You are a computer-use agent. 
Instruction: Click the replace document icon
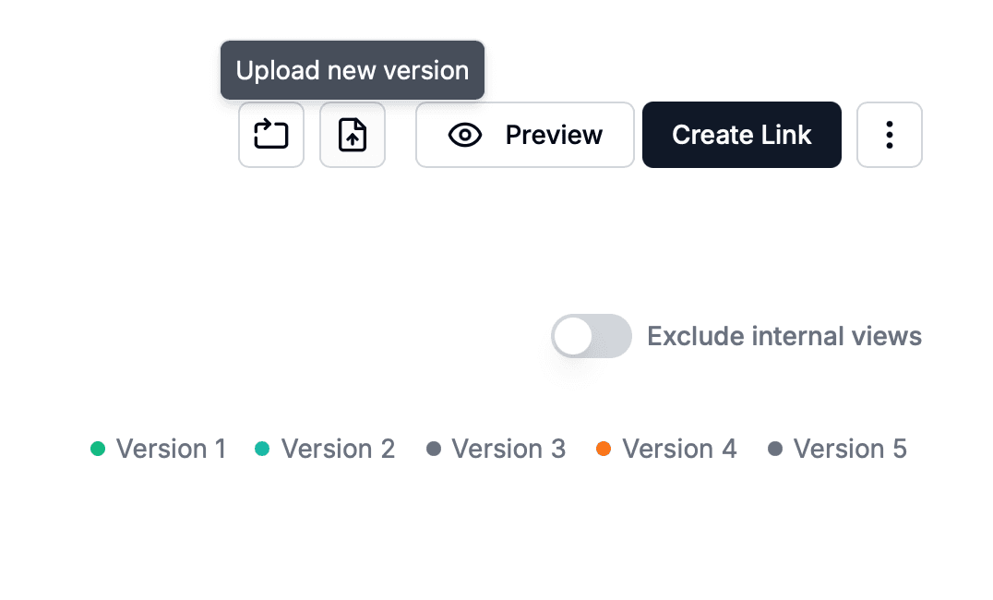(270, 135)
